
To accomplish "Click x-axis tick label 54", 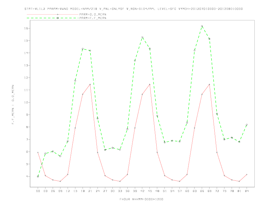I will pyautogui.click(x=172, y=191).
